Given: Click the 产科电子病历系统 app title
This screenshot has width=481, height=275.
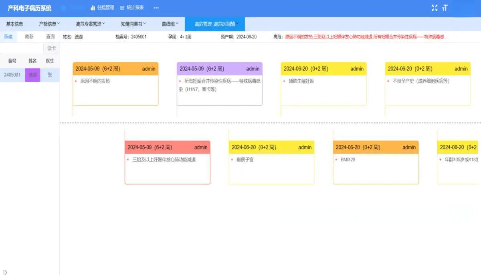Looking at the screenshot, I should click(30, 8).
